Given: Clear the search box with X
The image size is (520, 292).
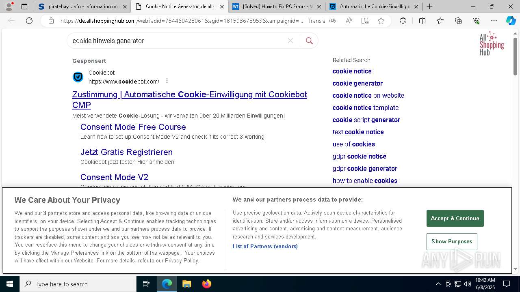Looking at the screenshot, I should coord(290,41).
